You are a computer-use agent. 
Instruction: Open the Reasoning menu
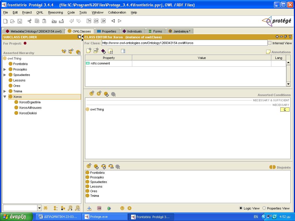(56, 12)
